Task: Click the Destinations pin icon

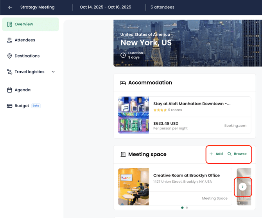Action: (9, 56)
